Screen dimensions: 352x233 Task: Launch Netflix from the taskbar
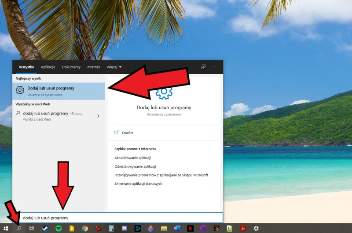pyautogui.click(x=190, y=228)
